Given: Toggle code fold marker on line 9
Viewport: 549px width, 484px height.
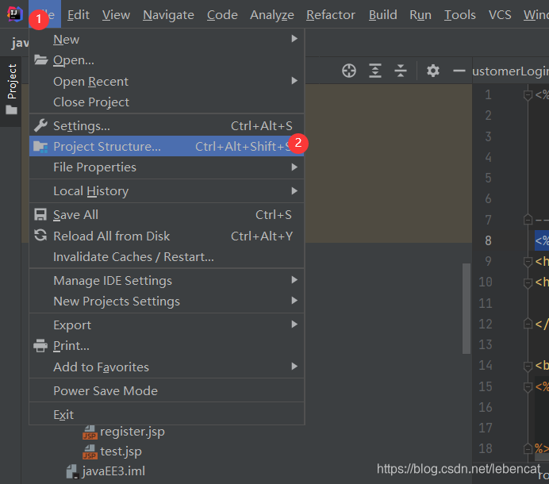Looking at the screenshot, I should point(528,262).
